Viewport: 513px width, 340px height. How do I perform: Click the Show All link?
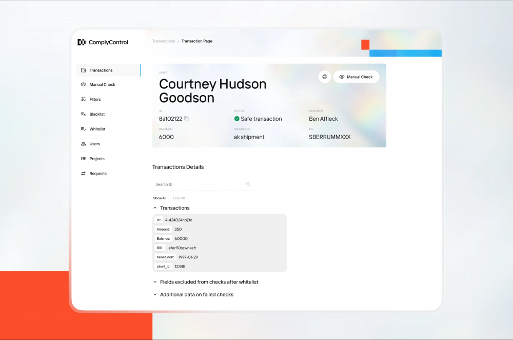pos(160,198)
